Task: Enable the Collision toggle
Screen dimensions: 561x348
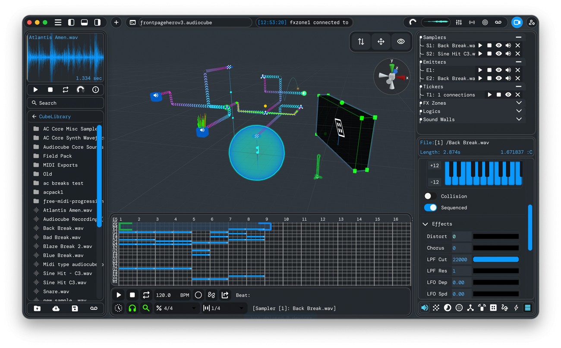Action: (430, 196)
